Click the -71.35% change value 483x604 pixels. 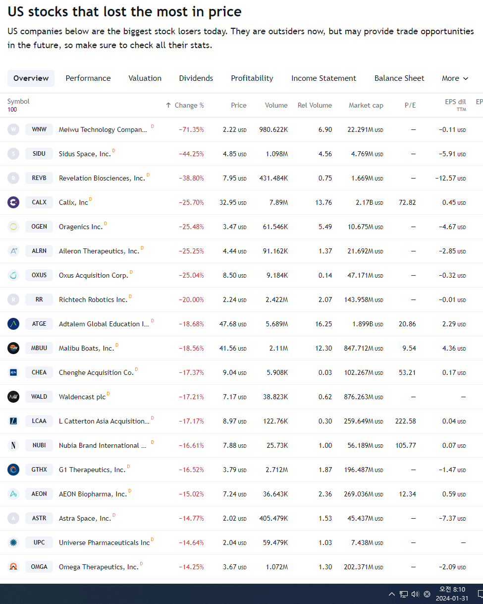pyautogui.click(x=191, y=129)
